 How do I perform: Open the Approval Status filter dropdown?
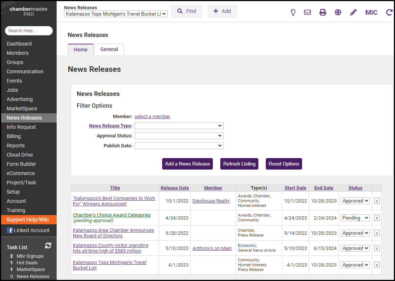coord(179,136)
